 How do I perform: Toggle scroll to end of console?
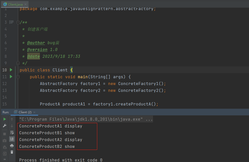pyautogui.click(x=12, y=139)
